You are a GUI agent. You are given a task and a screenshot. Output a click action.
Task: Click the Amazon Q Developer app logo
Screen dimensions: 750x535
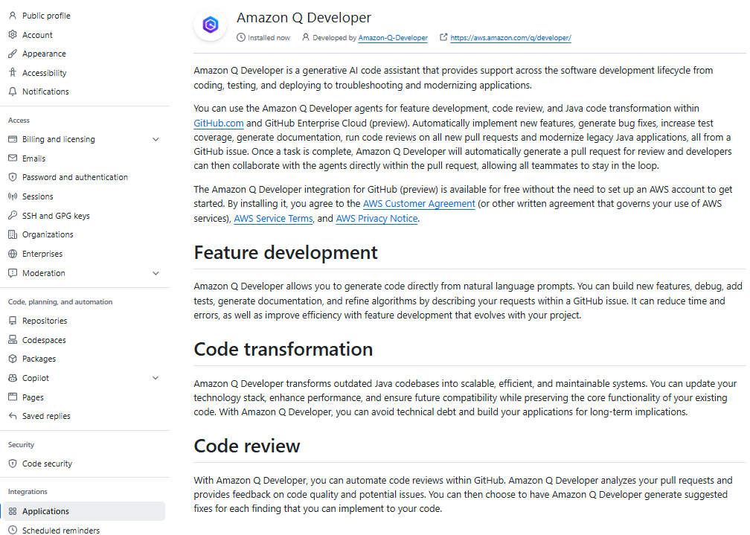(211, 25)
